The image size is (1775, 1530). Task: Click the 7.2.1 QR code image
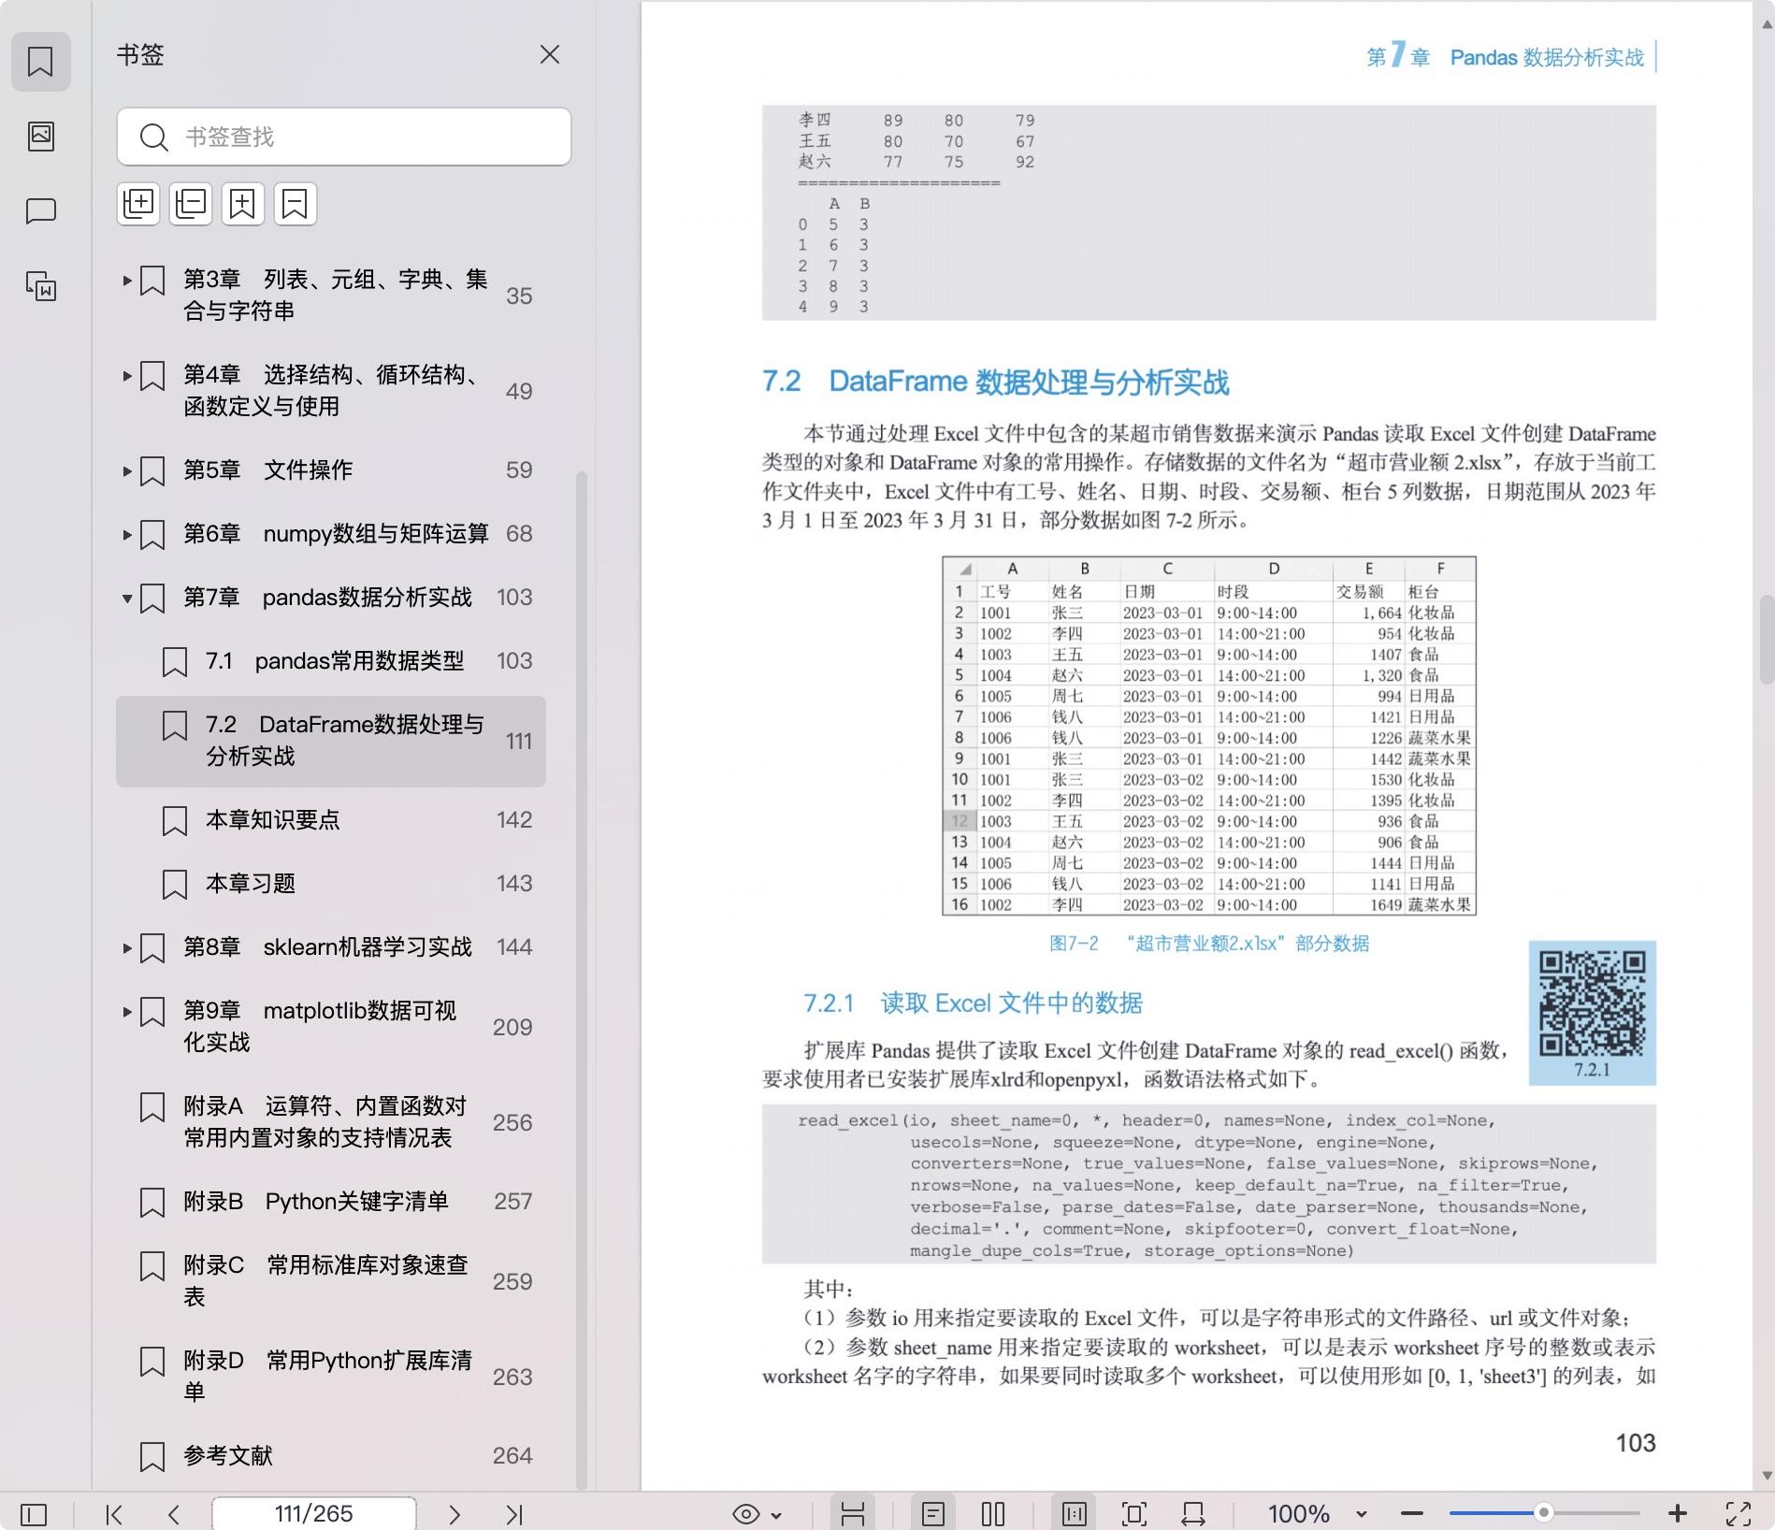pyautogui.click(x=1592, y=1012)
